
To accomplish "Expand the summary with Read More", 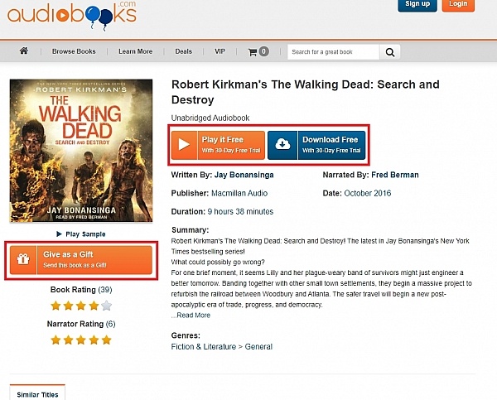I will pyautogui.click(x=191, y=315).
